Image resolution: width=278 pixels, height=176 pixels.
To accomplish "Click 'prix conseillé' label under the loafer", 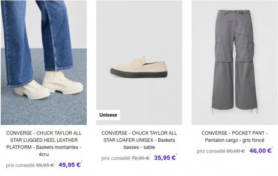I will 116,158.
